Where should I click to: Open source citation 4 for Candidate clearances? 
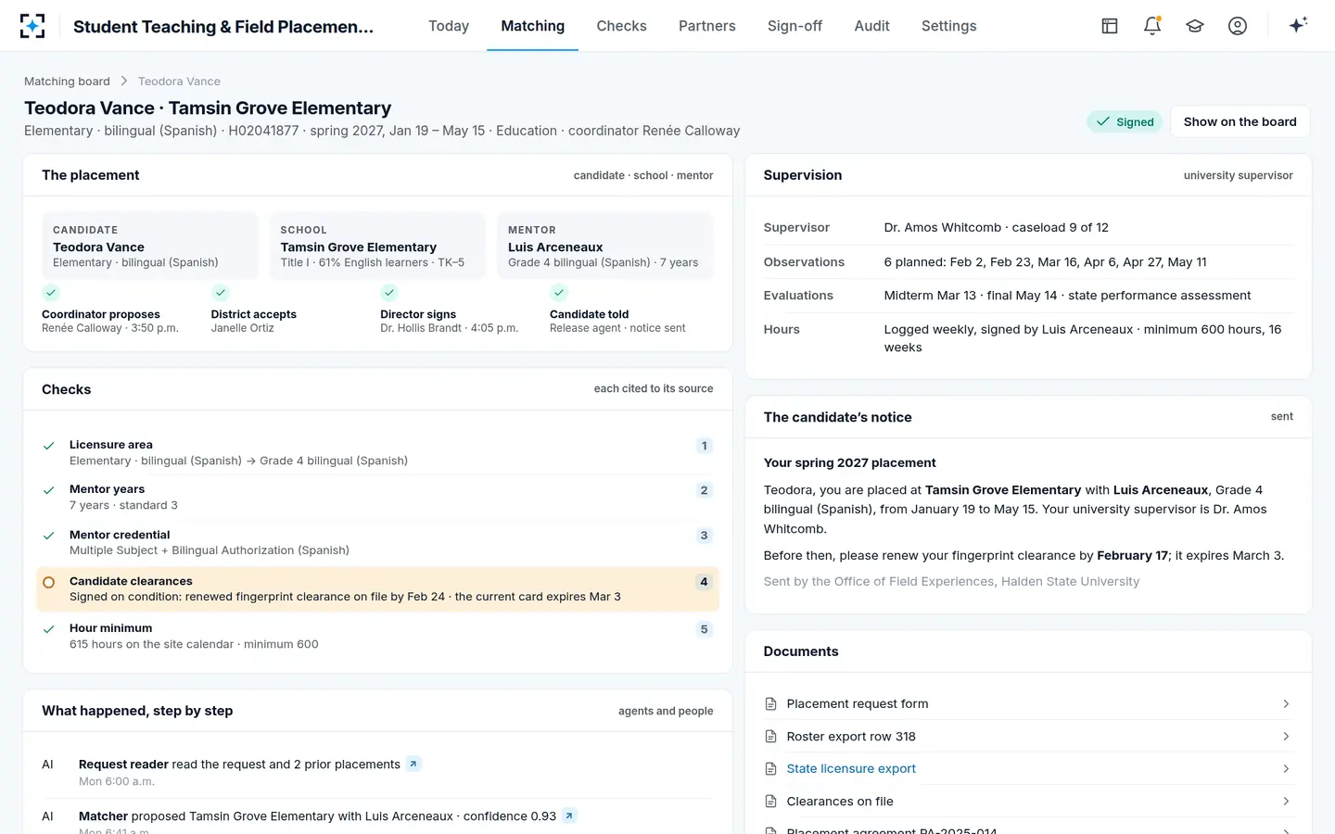pyautogui.click(x=704, y=582)
